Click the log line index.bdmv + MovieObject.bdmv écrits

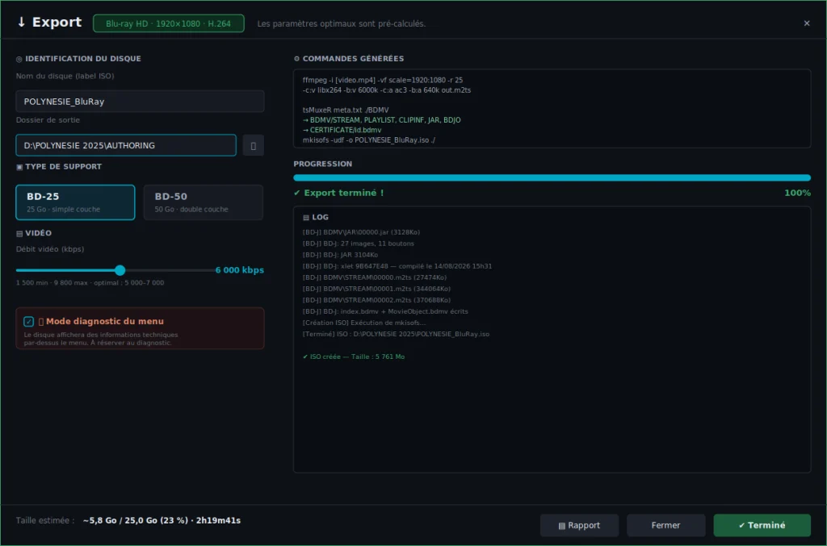[385, 311]
